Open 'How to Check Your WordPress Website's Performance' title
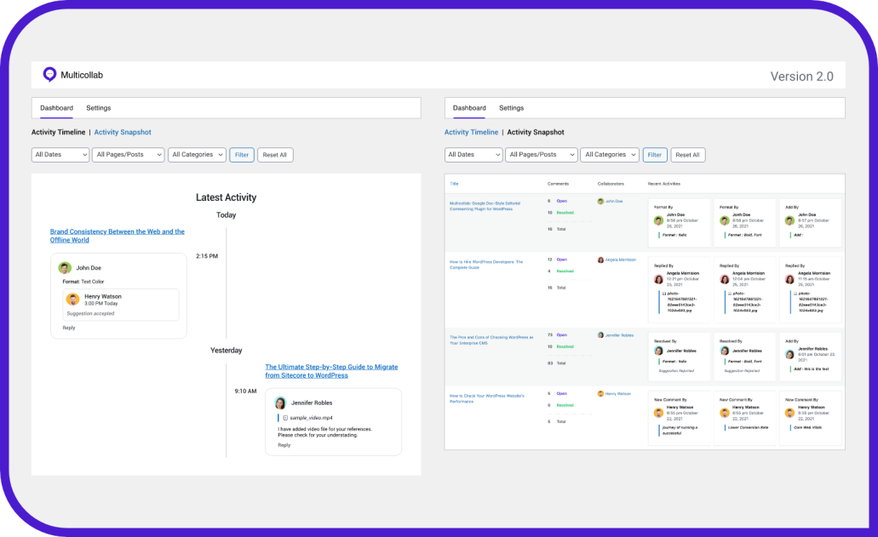The height and width of the screenshot is (537, 878). coord(487,398)
